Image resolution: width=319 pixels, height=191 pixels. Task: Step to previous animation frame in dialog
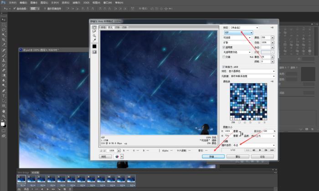click(254, 150)
